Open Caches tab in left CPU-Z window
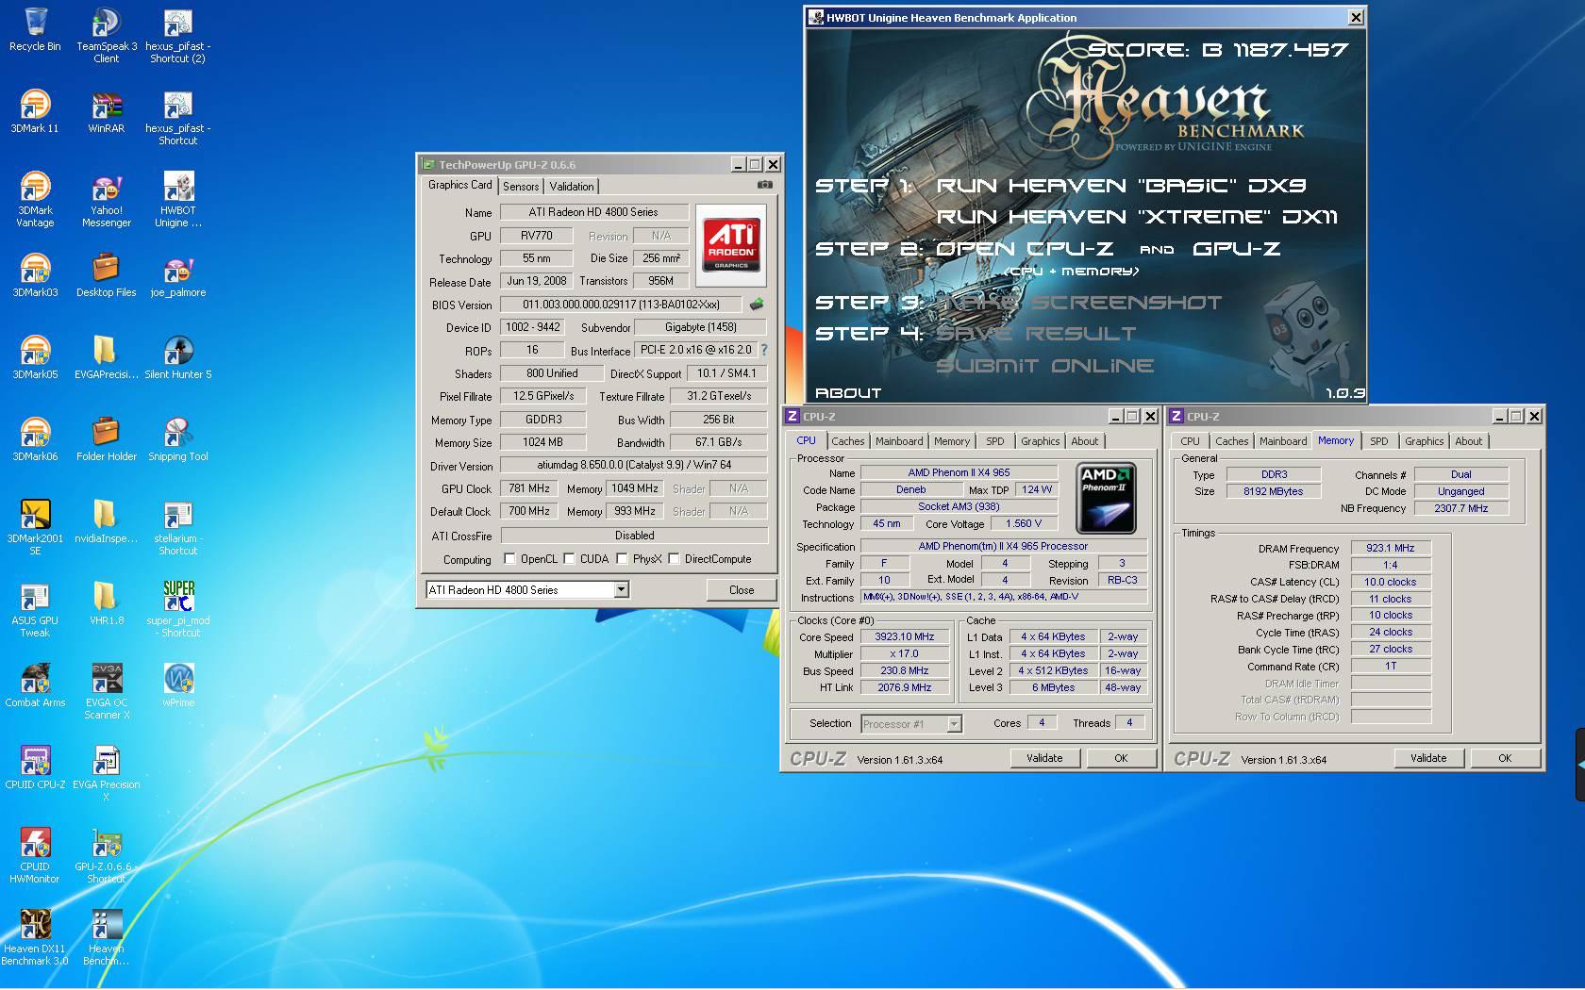Screen dimensions: 1585x990 847,441
